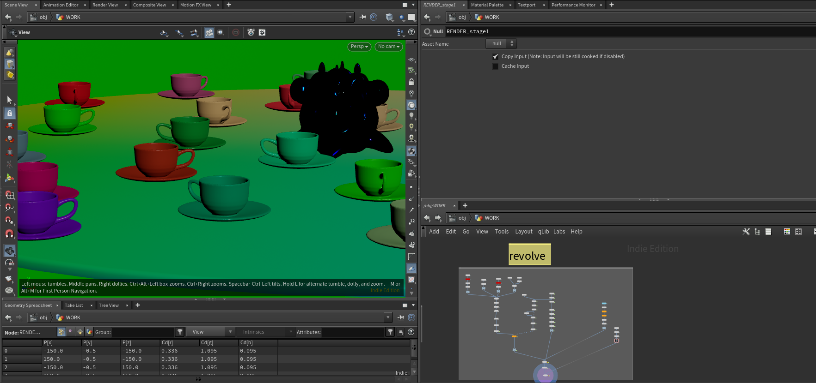This screenshot has width=816, height=383.
Task: Toggle points attribute class button in spreadsheet
Action: click(61, 332)
